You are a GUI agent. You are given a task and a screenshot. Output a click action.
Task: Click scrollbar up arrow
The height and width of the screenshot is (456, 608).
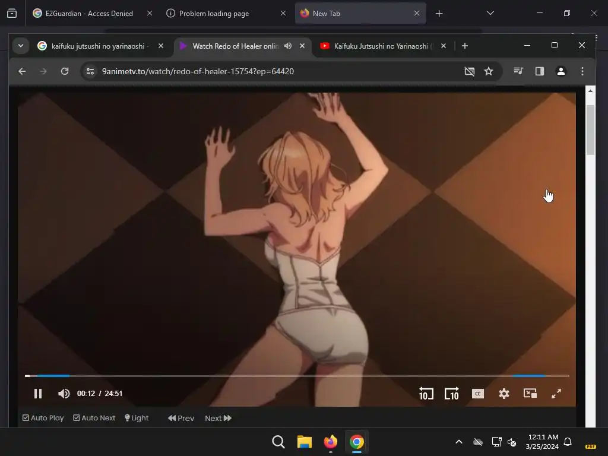(590, 91)
